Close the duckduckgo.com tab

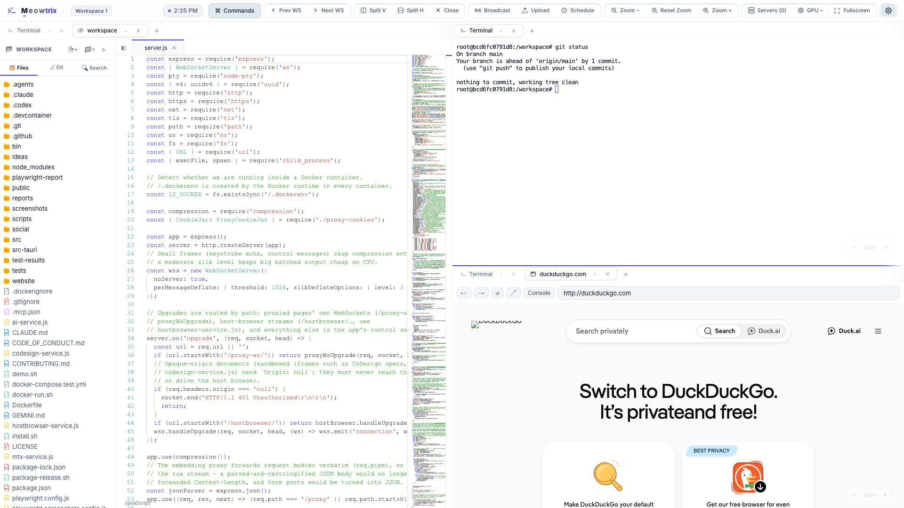pos(607,274)
